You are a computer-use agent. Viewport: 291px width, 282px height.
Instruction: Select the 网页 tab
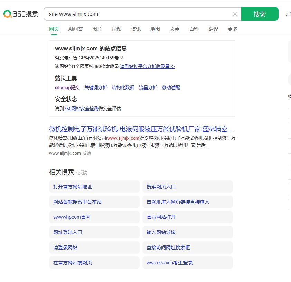click(x=54, y=29)
